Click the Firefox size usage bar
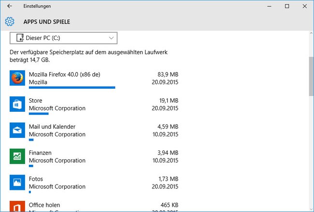The width and height of the screenshot is (314, 212). [72, 88]
